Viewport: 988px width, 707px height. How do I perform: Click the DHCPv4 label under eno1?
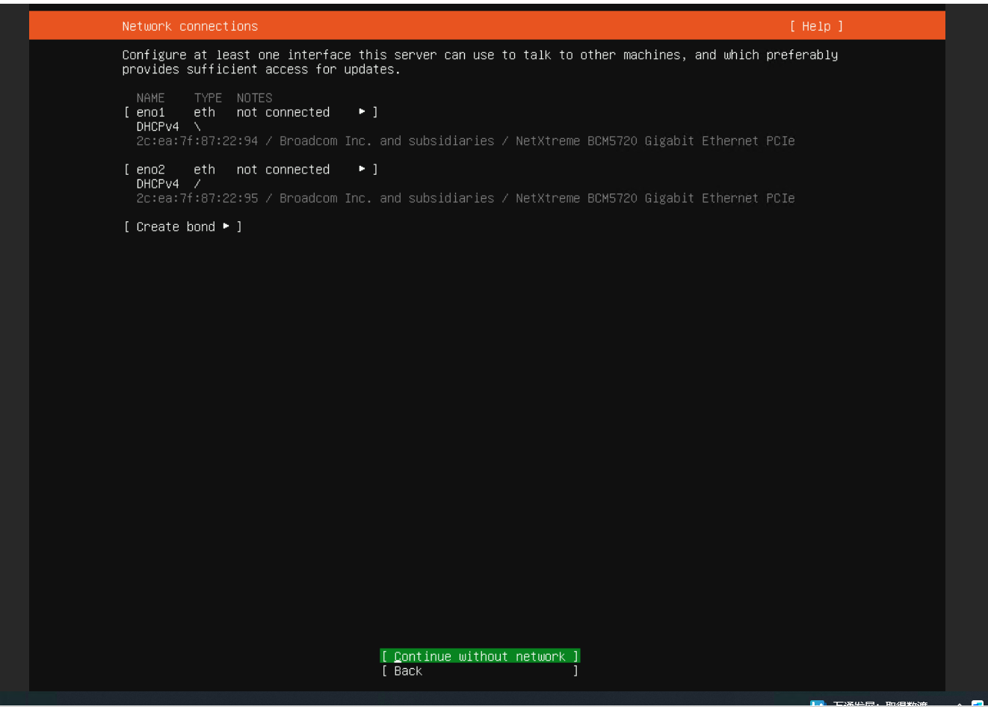[x=157, y=127]
